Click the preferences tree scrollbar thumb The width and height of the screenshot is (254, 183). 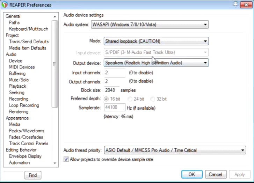coord(55,64)
